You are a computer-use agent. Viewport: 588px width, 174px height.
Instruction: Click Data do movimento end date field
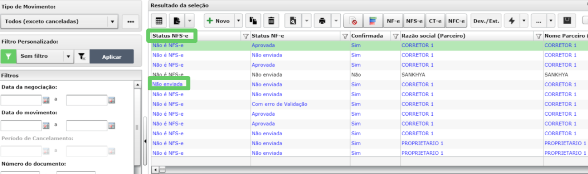[x=87, y=125]
